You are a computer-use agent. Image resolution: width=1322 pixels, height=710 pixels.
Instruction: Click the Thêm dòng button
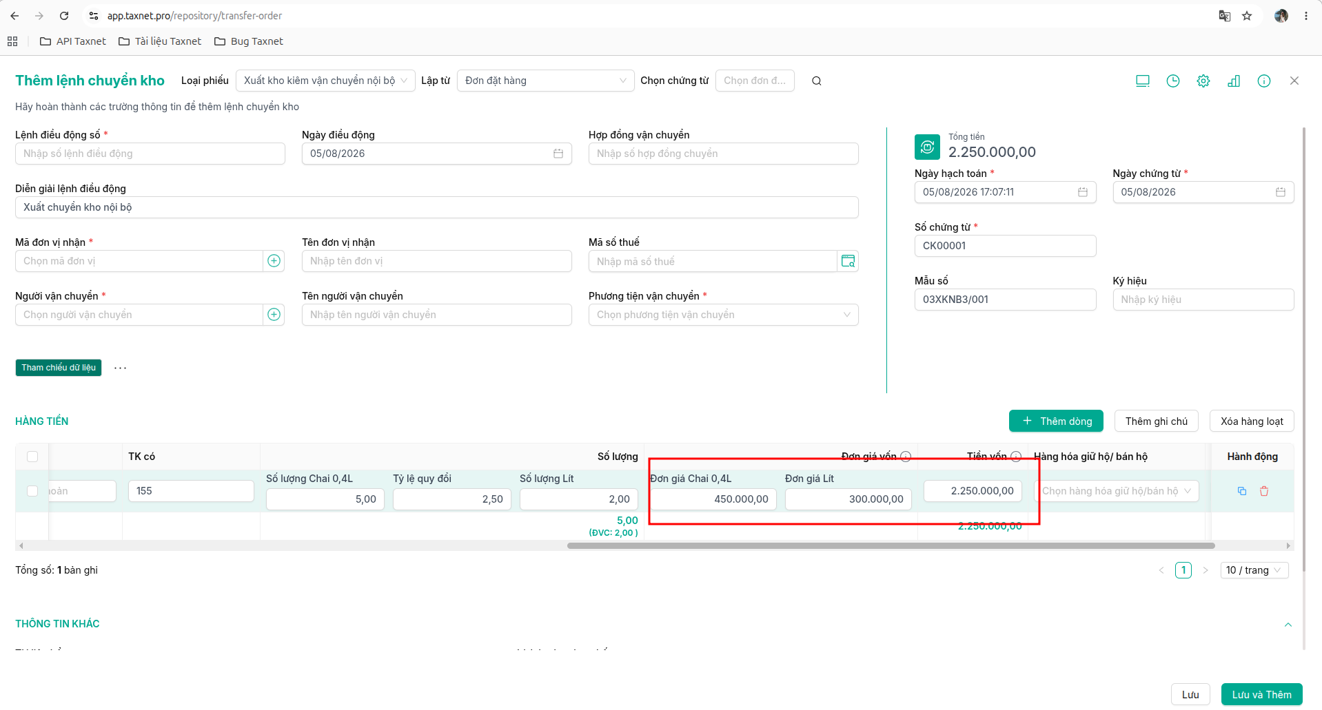pyautogui.click(x=1056, y=421)
